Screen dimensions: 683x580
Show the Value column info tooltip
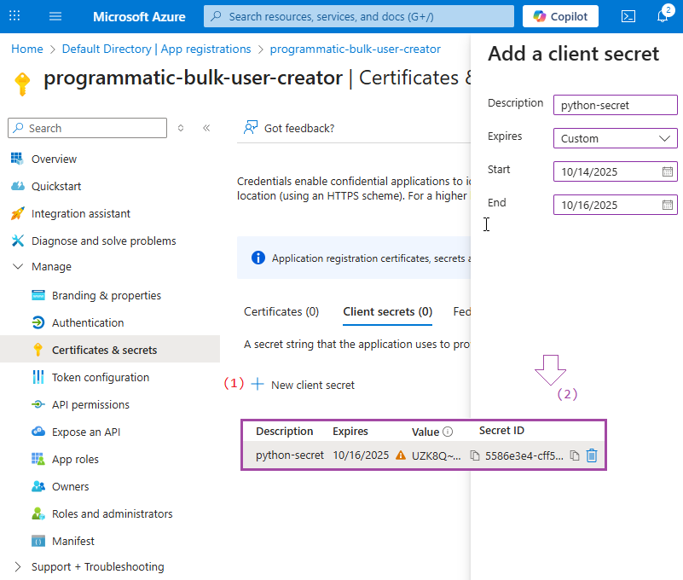(448, 432)
